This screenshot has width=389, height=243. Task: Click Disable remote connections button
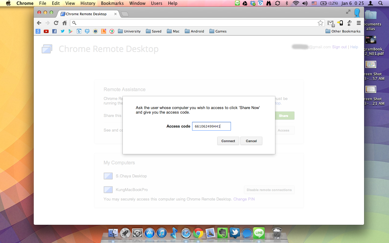point(269,190)
